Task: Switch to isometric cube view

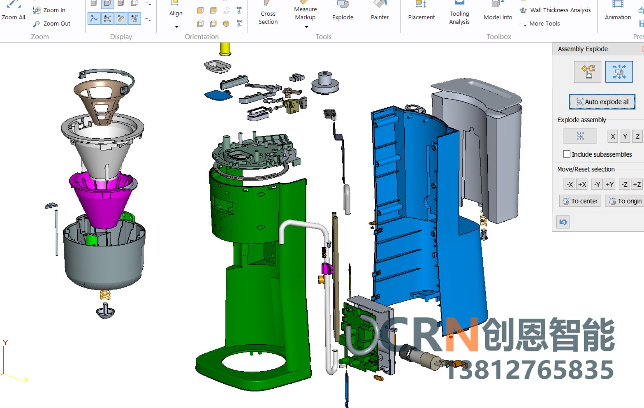Action: (x=226, y=24)
